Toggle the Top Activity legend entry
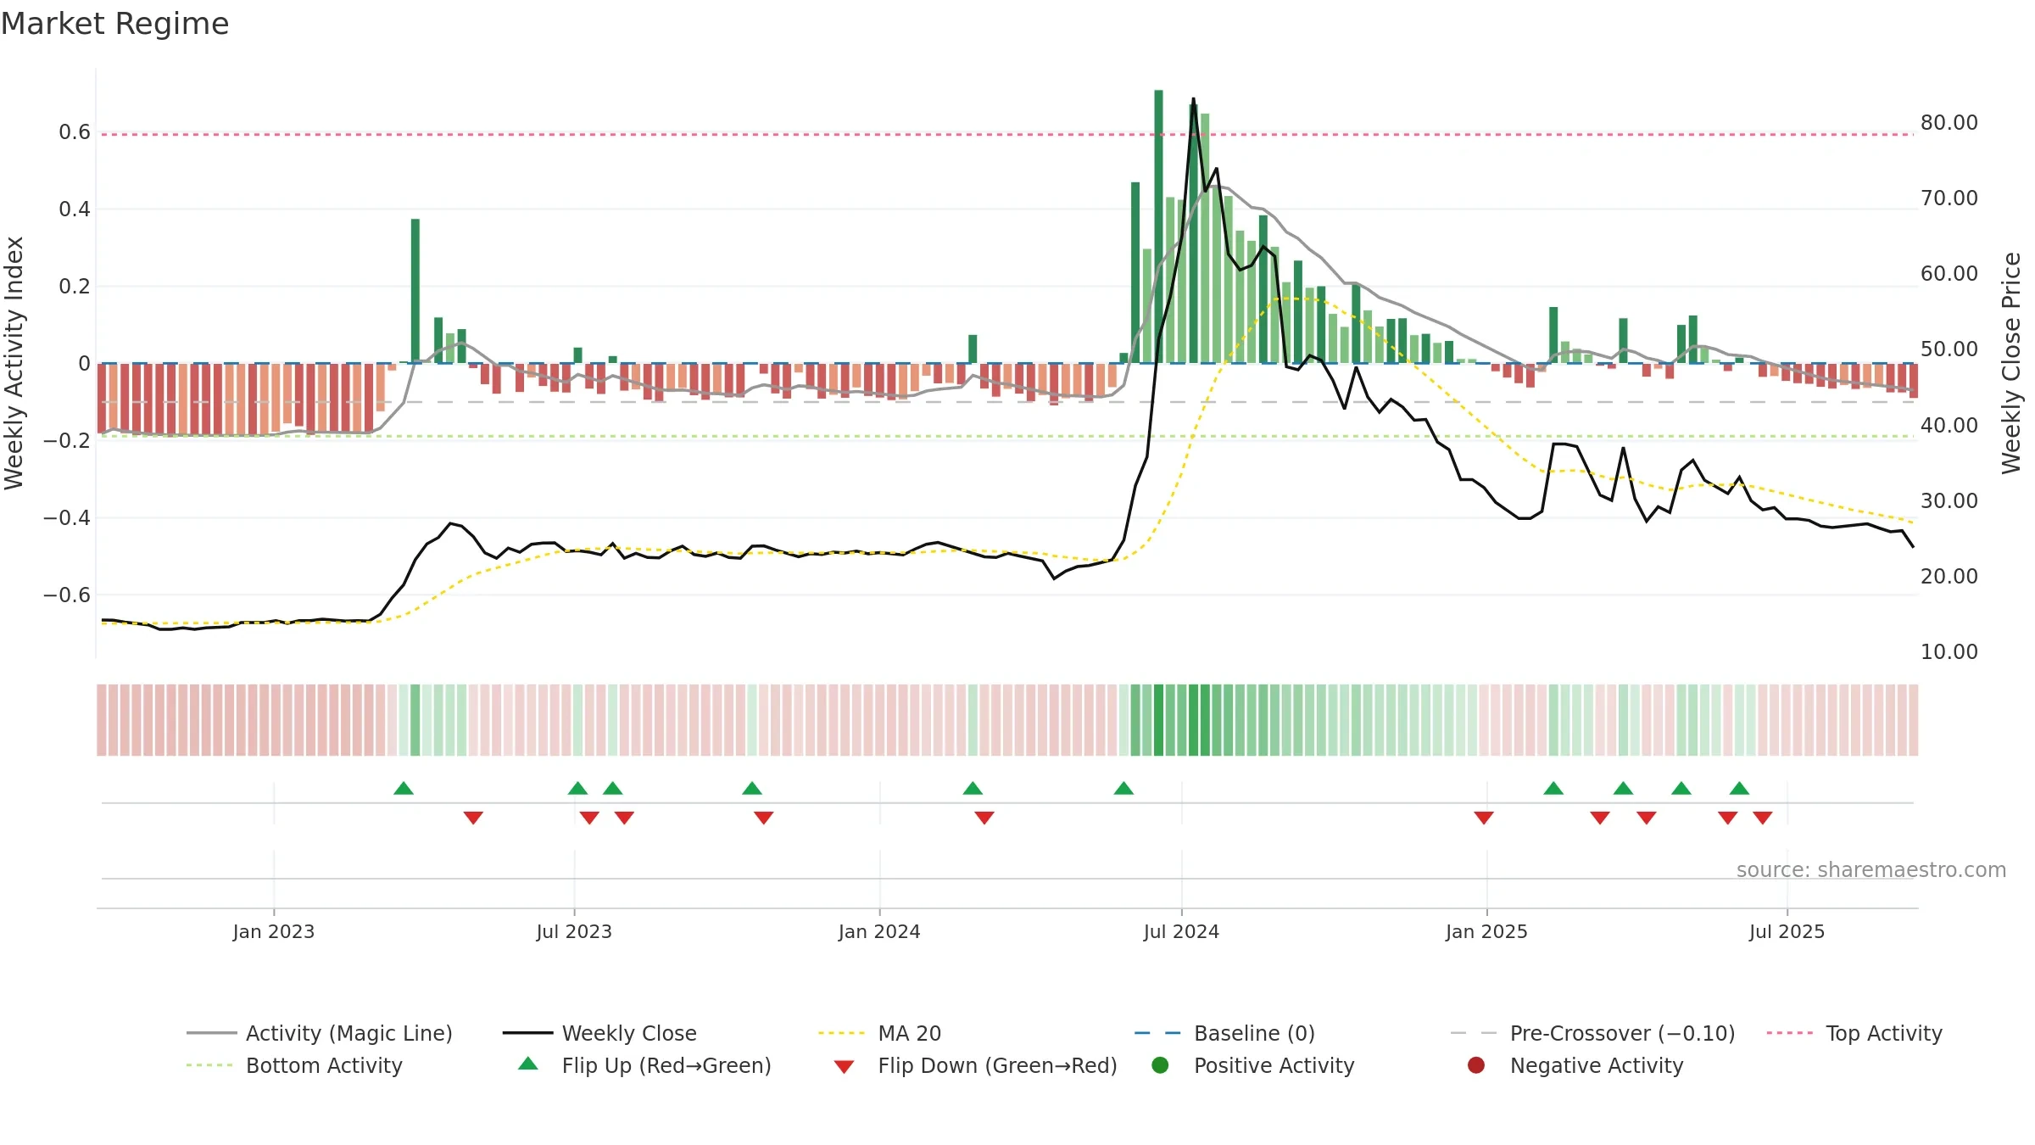 (1854, 1034)
